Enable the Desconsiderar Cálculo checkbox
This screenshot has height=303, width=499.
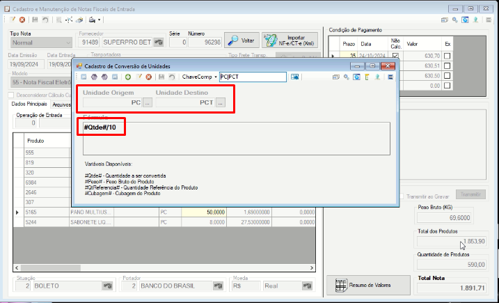click(11, 95)
